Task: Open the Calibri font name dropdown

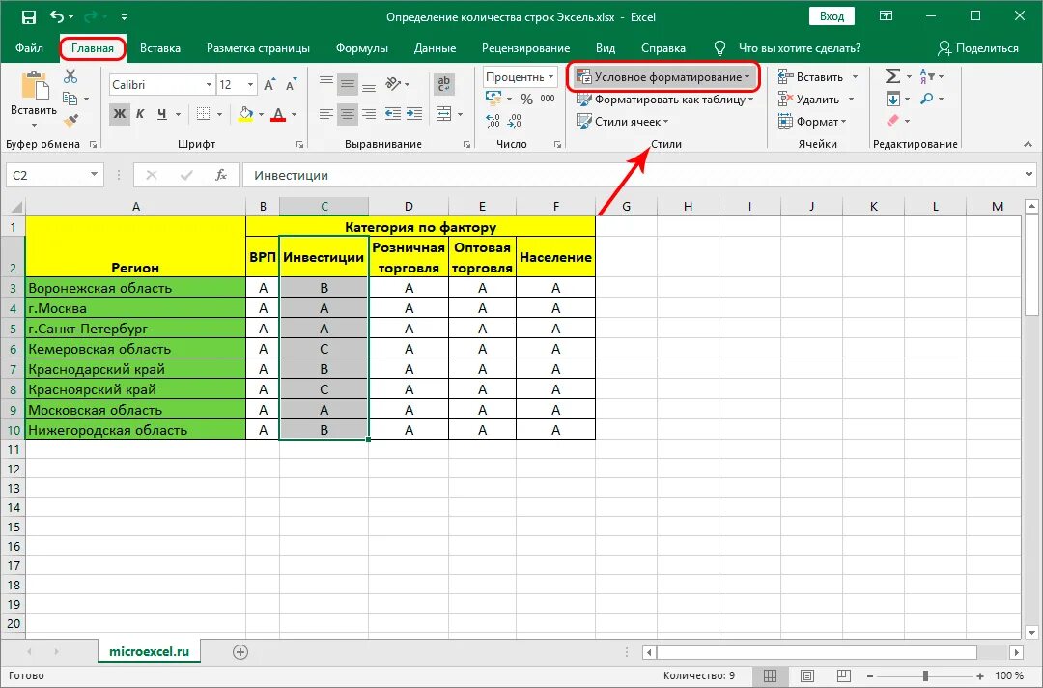Action: pyautogui.click(x=209, y=84)
